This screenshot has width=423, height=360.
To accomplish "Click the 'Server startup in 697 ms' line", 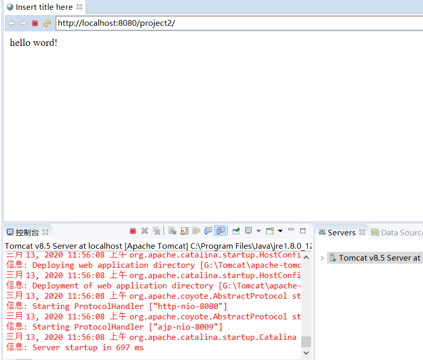I will pos(75,347).
